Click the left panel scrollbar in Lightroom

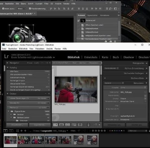[x=5, y=68]
